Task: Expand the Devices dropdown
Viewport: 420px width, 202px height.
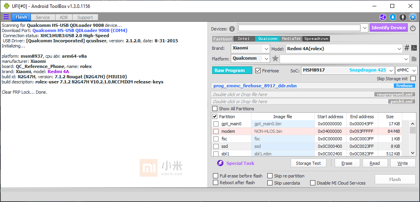Action: [x=365, y=28]
